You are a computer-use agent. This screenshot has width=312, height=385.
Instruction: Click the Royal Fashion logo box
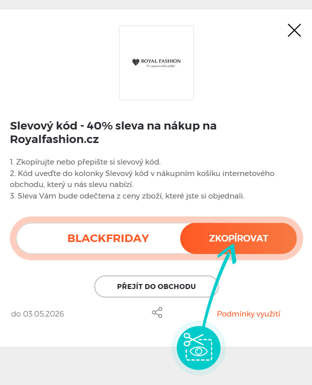click(156, 62)
